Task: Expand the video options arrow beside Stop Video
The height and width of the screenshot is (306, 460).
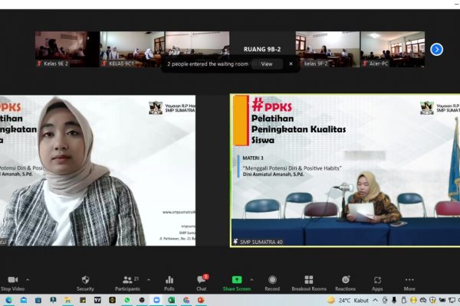Action: coord(28,280)
